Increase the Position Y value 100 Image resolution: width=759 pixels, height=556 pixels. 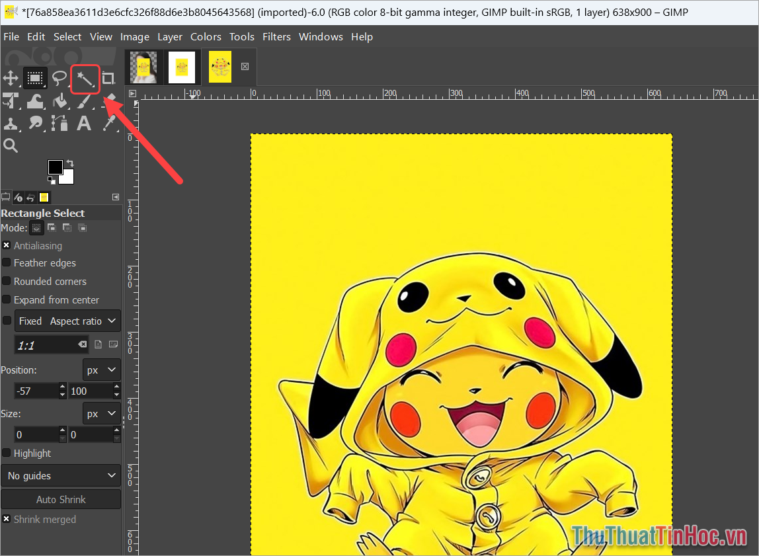tap(116, 387)
